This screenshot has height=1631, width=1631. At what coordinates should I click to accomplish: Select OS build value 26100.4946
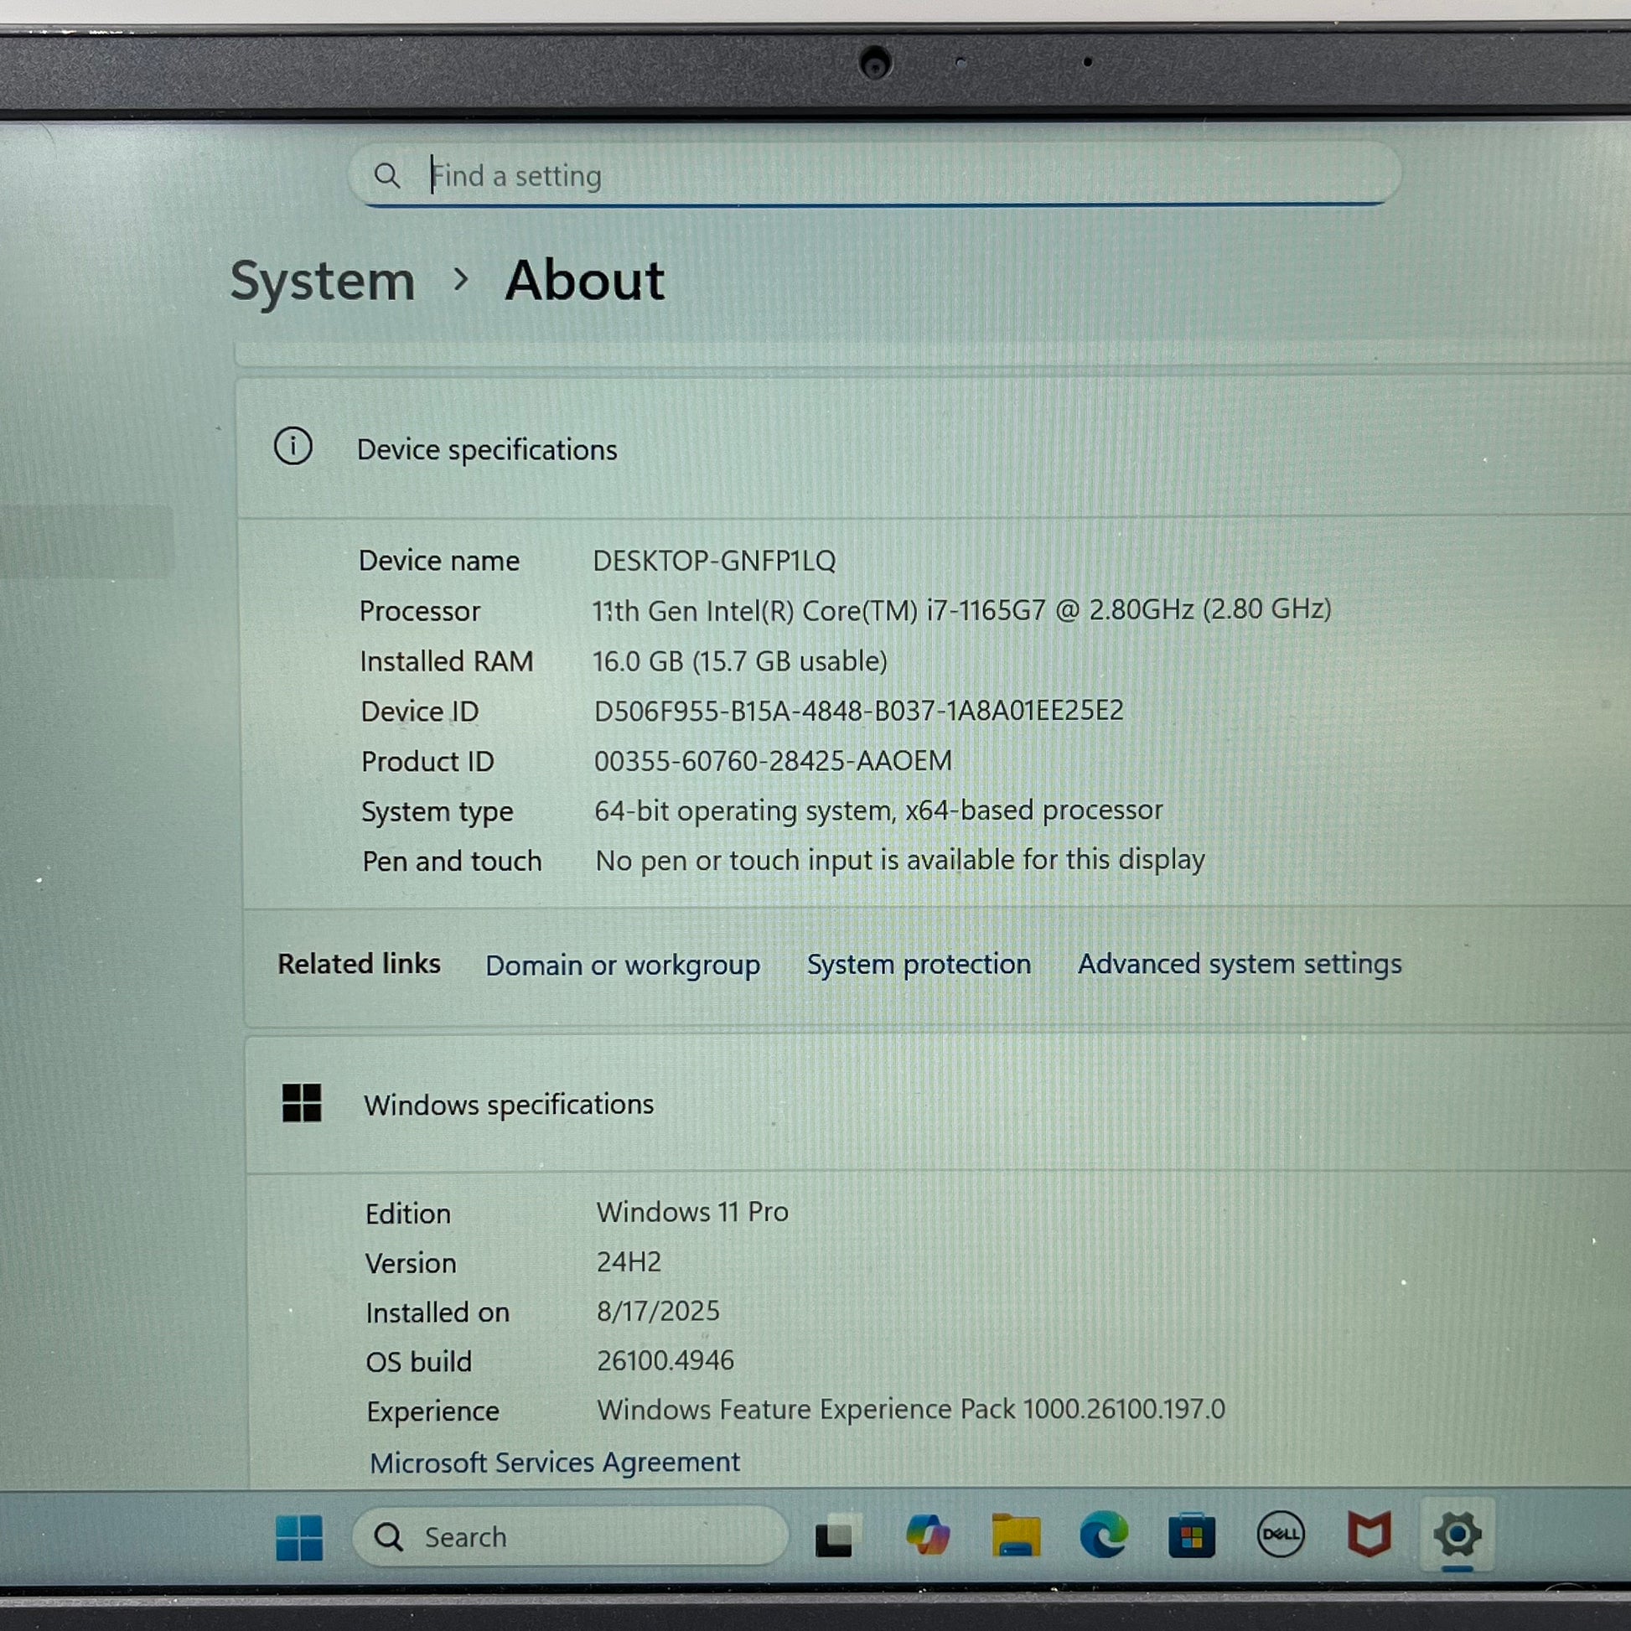pos(665,1360)
